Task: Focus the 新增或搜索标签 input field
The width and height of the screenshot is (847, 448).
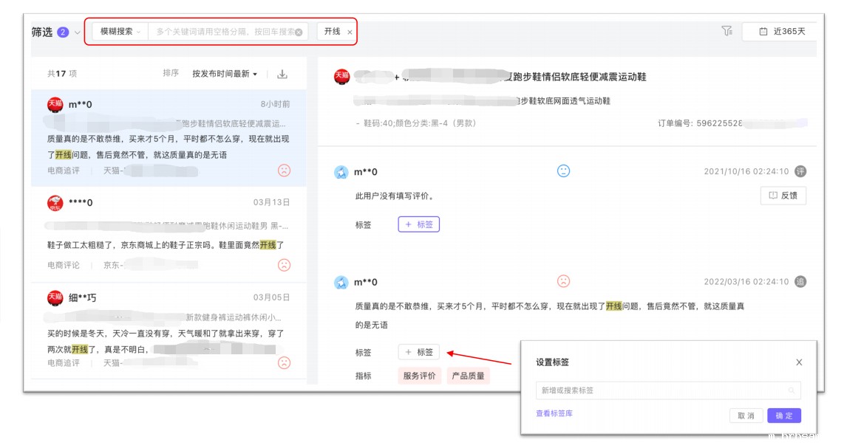Action: click(x=661, y=390)
